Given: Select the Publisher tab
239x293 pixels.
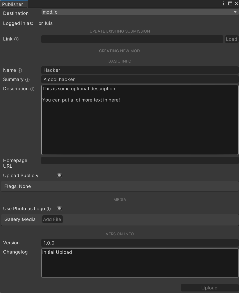Looking at the screenshot, I should click(13, 4).
